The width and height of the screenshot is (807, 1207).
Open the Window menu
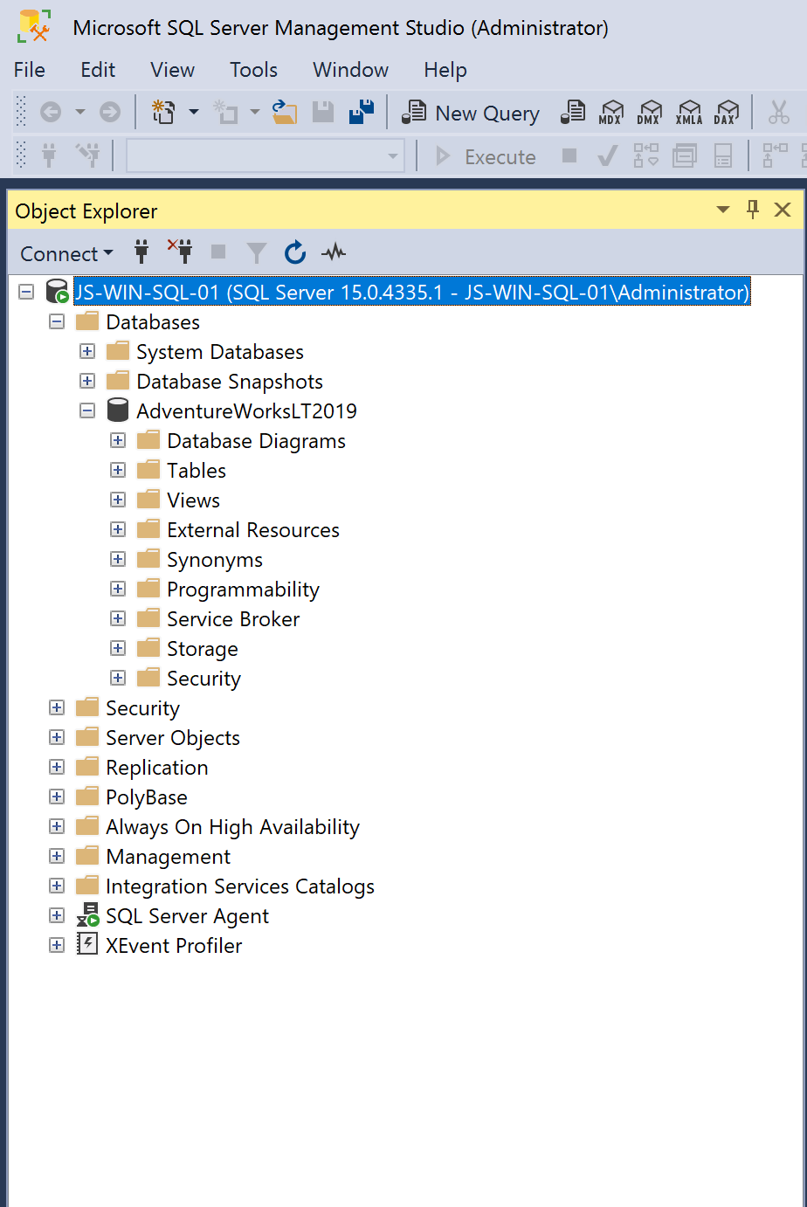[350, 70]
